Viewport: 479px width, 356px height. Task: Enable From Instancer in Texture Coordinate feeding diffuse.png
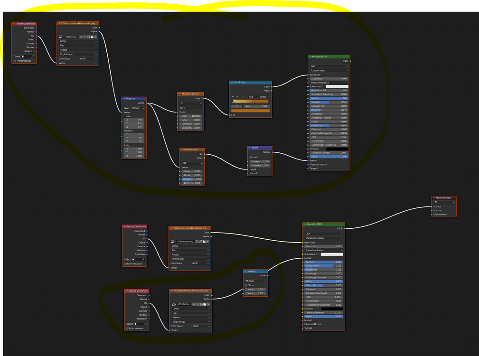(x=125, y=264)
